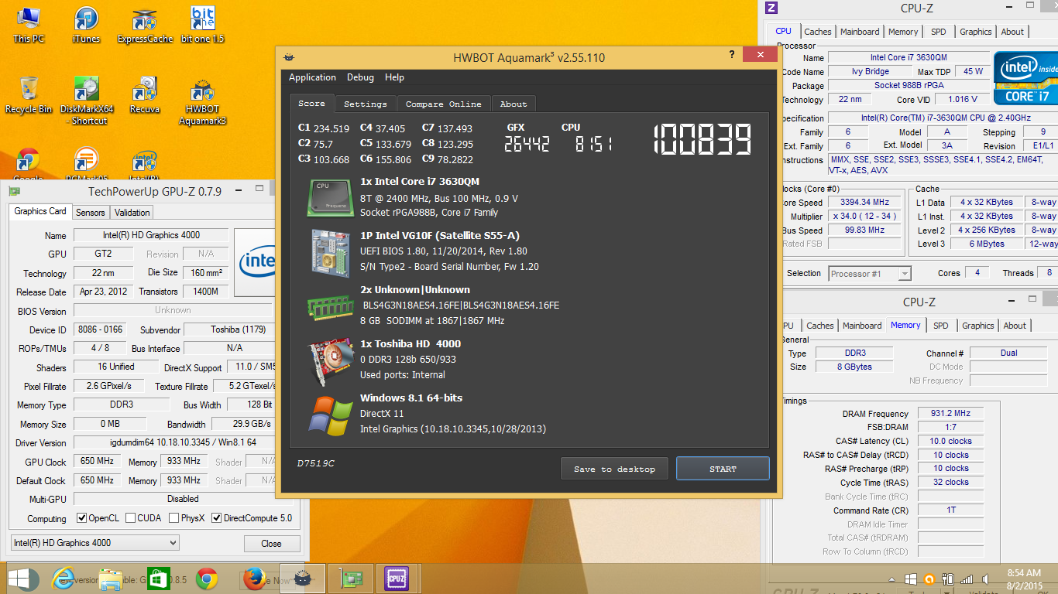Screen dimensions: 1058x594
Task: Open the This PC desktop icon
Action: tap(29, 25)
